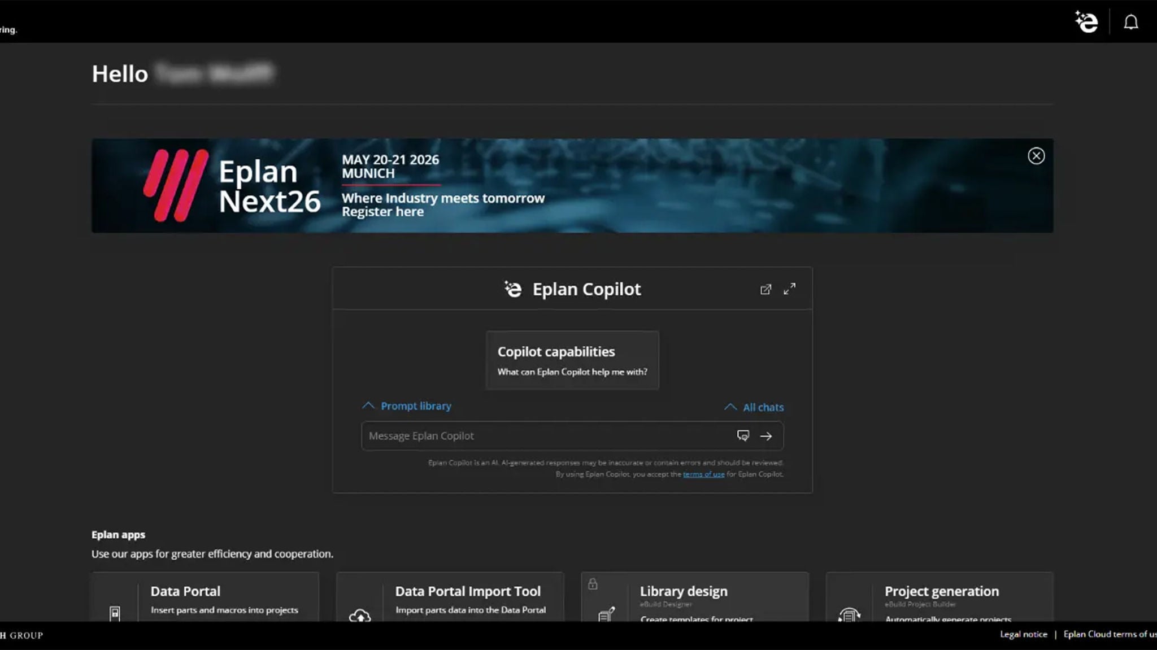Click the cloud upload Import Tool icon
The height and width of the screenshot is (650, 1157).
click(360, 616)
